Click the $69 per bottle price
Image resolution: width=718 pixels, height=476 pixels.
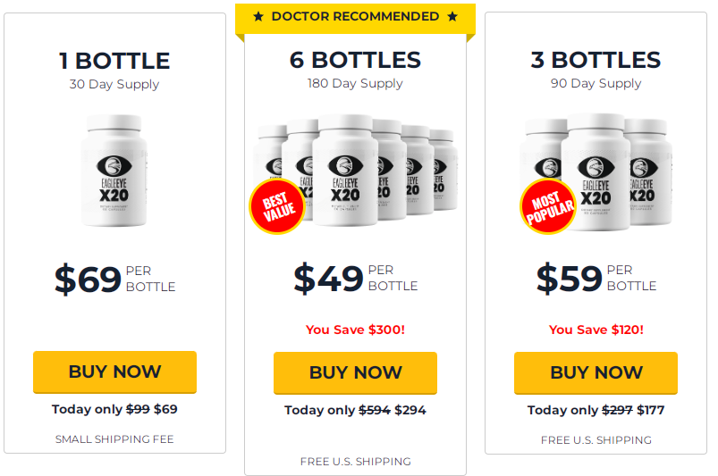click(x=115, y=279)
